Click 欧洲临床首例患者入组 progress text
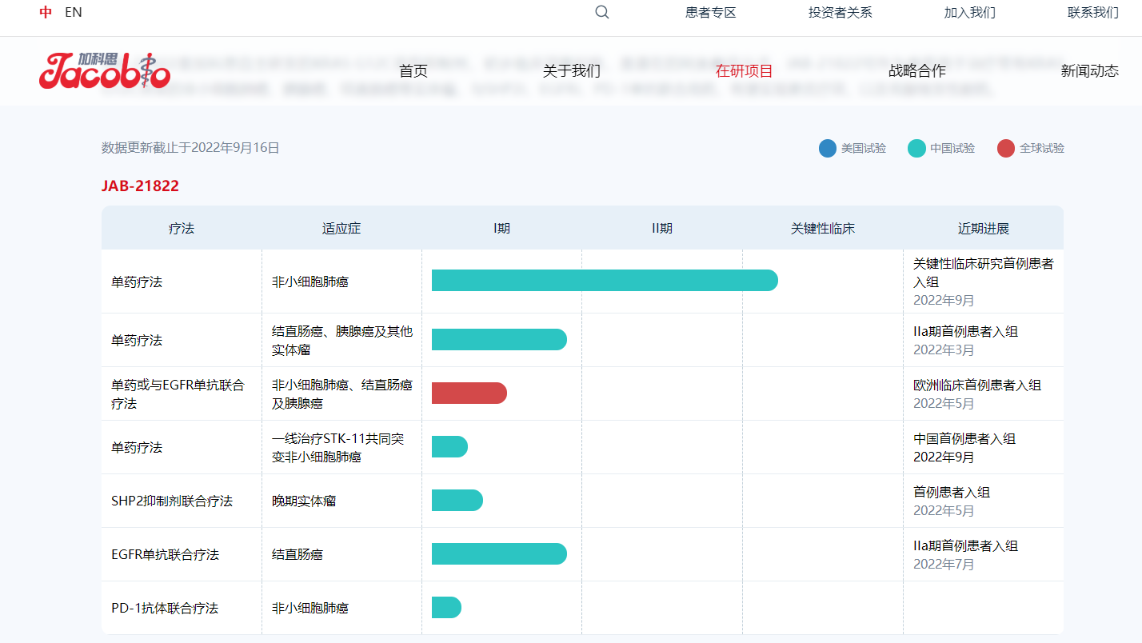This screenshot has height=643, width=1142. click(x=977, y=385)
